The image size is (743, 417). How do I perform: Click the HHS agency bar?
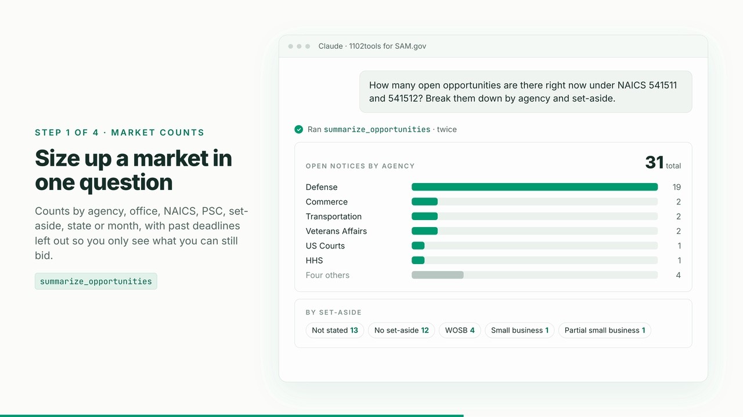pos(418,261)
